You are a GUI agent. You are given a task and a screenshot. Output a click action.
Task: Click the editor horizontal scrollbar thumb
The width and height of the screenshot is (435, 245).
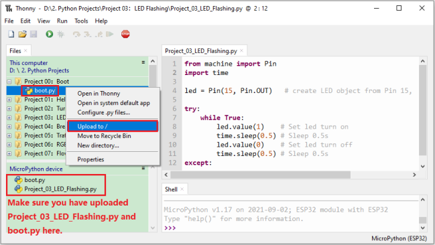click(260, 175)
